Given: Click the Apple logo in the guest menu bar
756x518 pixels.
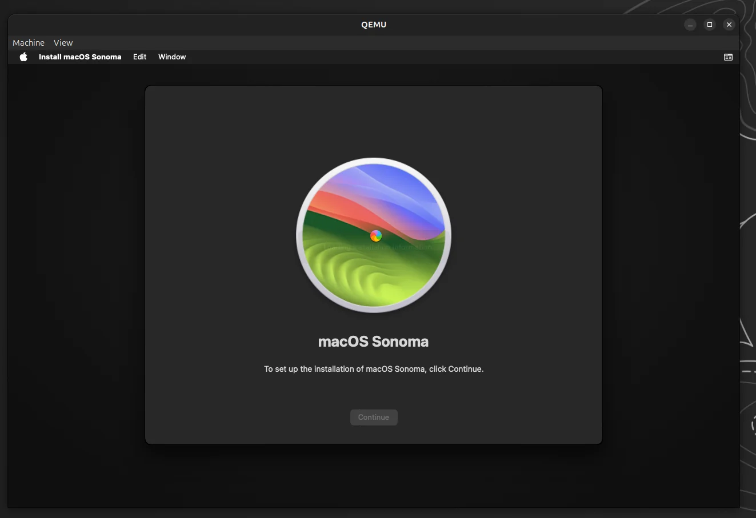Looking at the screenshot, I should click(x=23, y=57).
